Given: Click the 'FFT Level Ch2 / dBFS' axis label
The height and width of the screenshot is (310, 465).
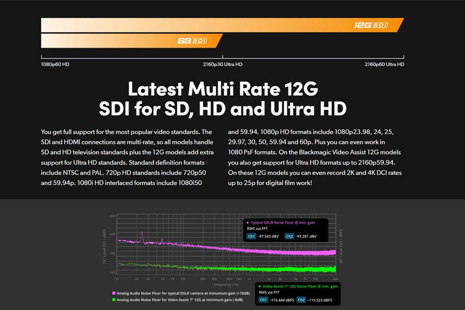Looking at the screenshot, I should (x=341, y=246).
